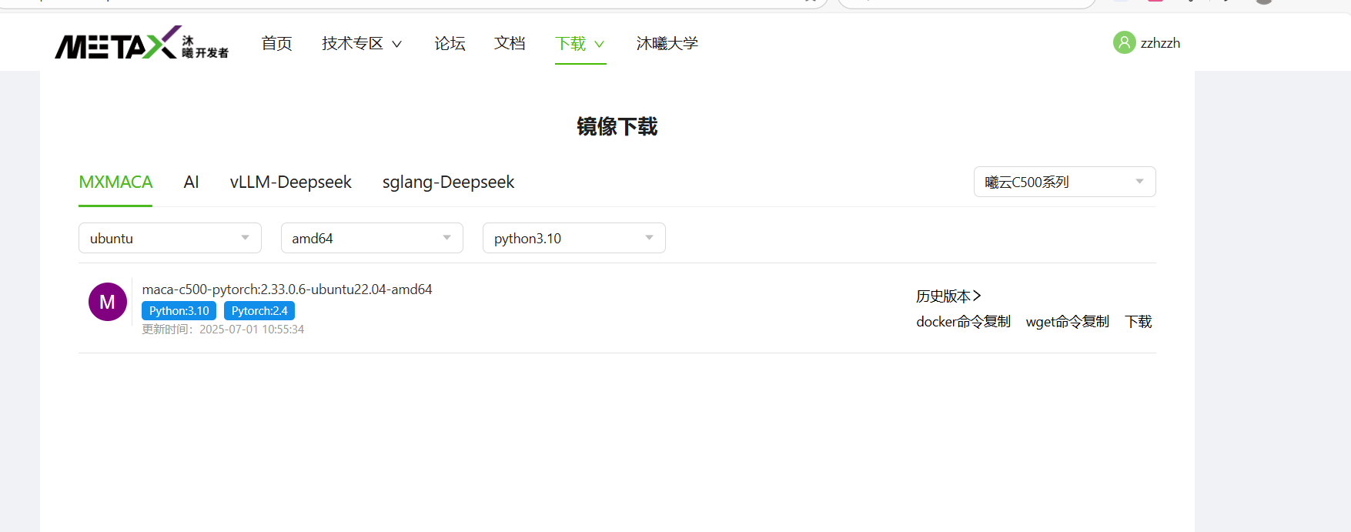The image size is (1351, 532).
Task: Switch to the vLLM-Deepseek tab
Action: coord(290,182)
